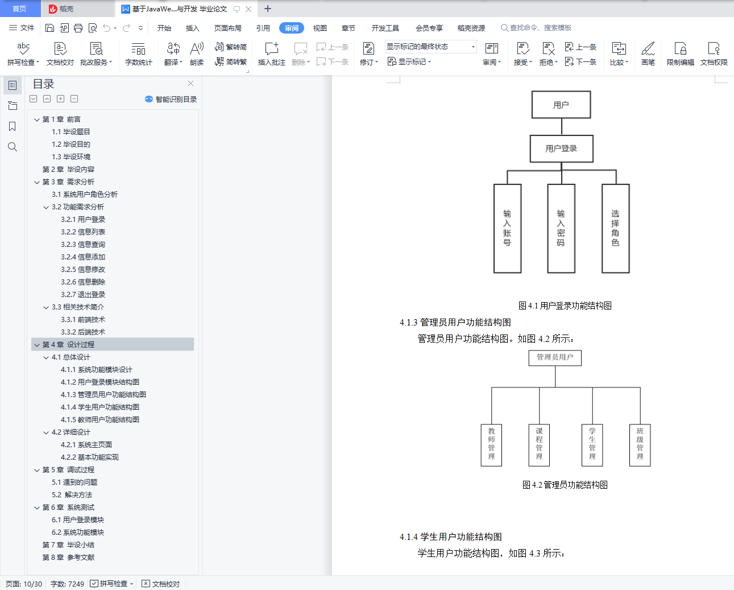Open the 拒绝 reject dropdown
The image size is (734, 590).
549,62
